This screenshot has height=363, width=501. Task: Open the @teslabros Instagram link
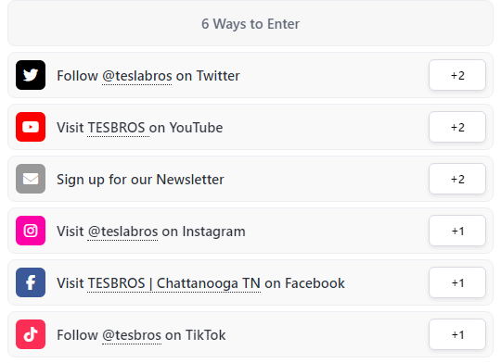[122, 232]
